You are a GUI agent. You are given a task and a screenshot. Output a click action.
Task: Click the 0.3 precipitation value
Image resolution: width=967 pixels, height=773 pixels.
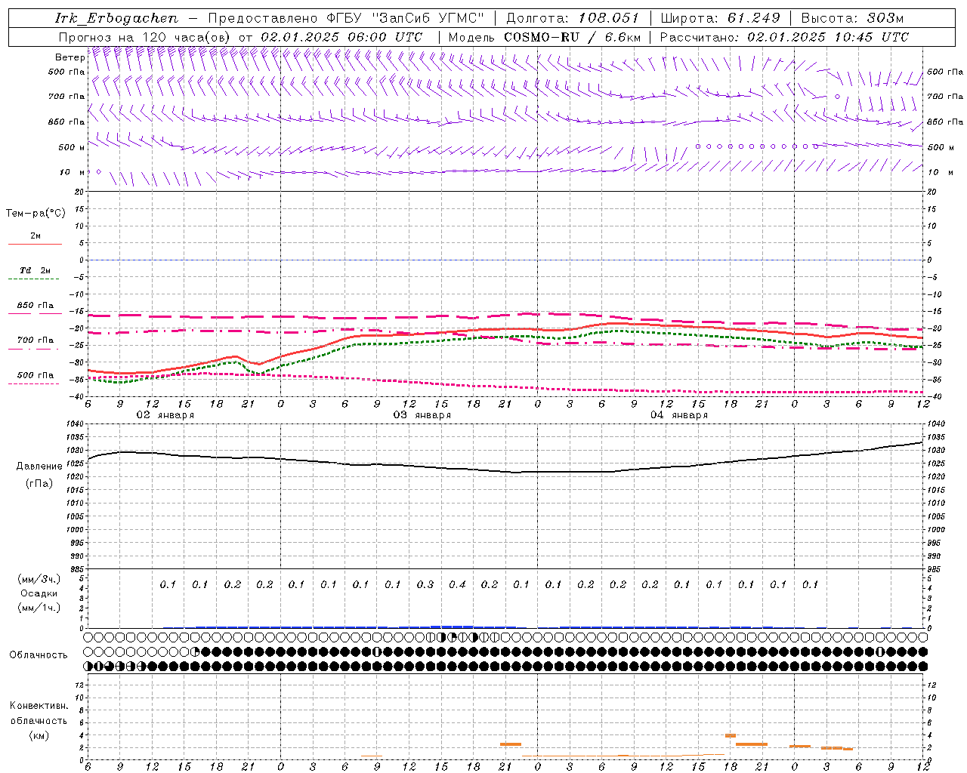pyautogui.click(x=425, y=584)
